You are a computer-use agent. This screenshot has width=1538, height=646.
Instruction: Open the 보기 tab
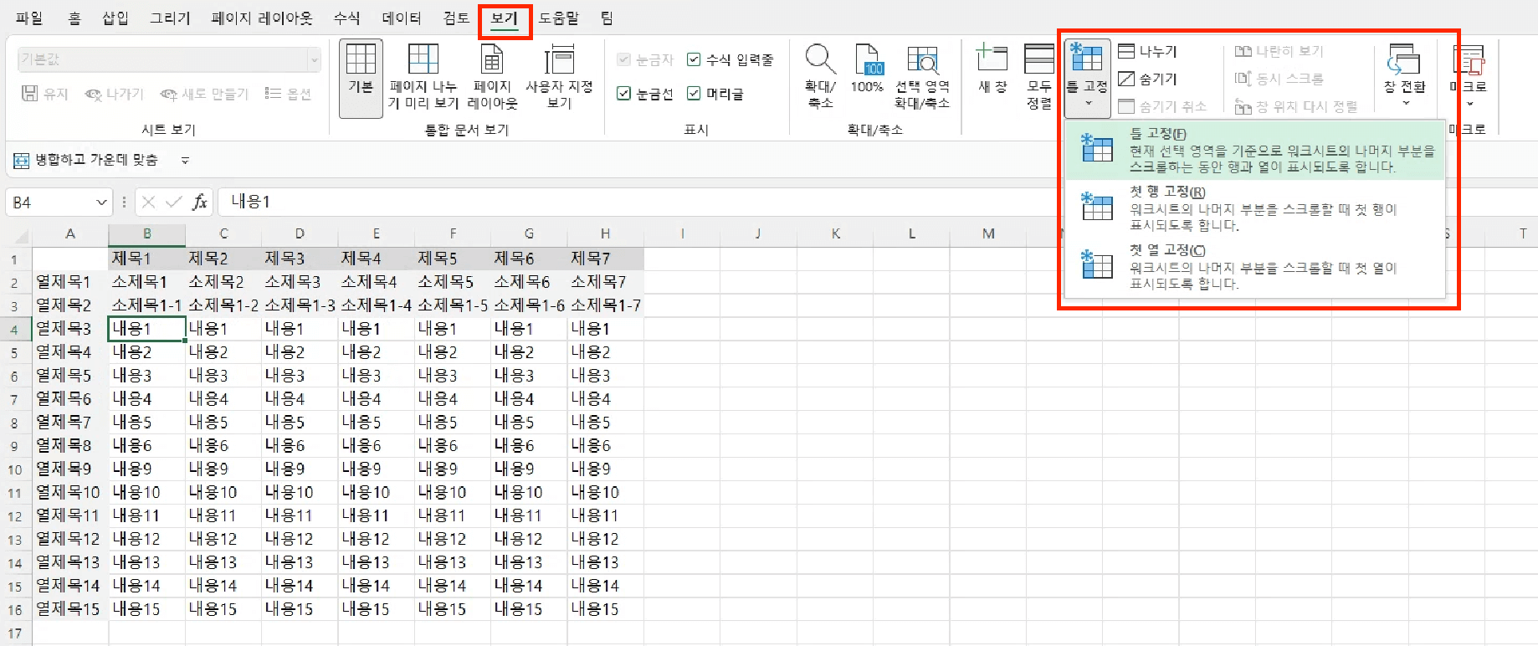coord(505,18)
